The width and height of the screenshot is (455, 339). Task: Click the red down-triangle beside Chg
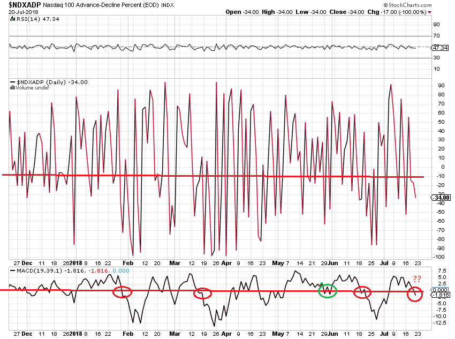click(429, 12)
